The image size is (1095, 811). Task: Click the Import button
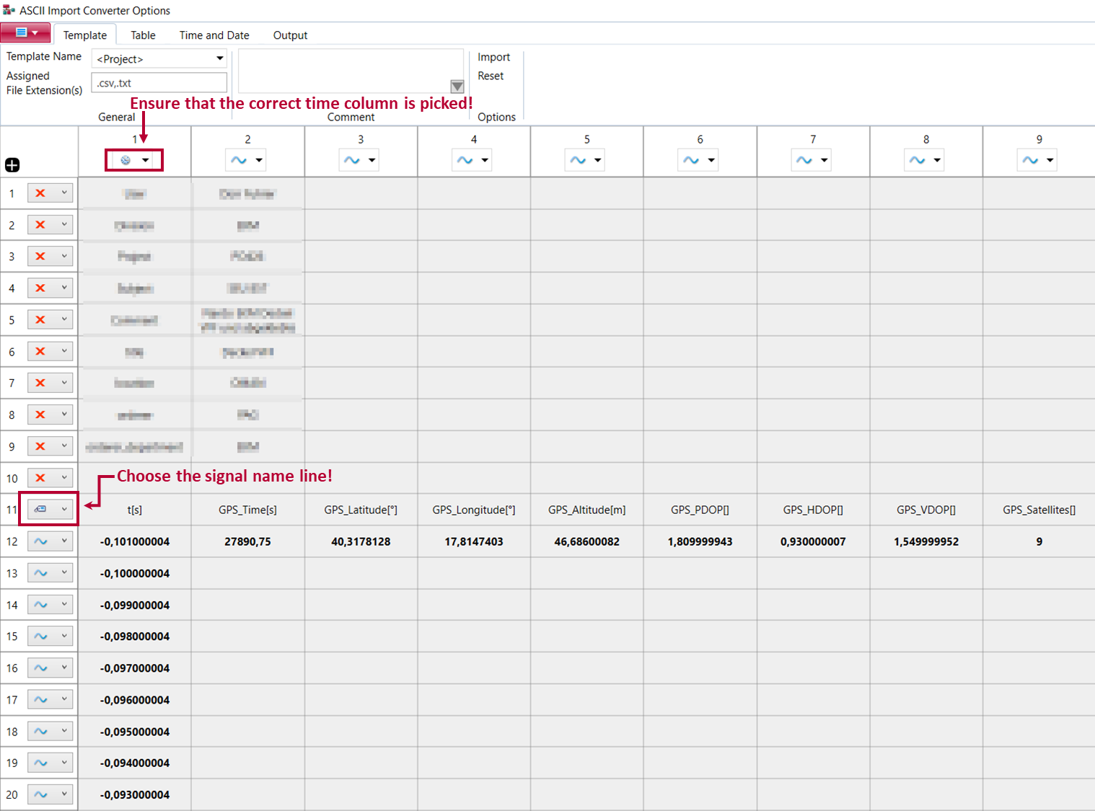point(493,57)
